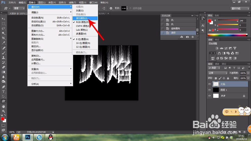Select the Blur tool

(3, 77)
